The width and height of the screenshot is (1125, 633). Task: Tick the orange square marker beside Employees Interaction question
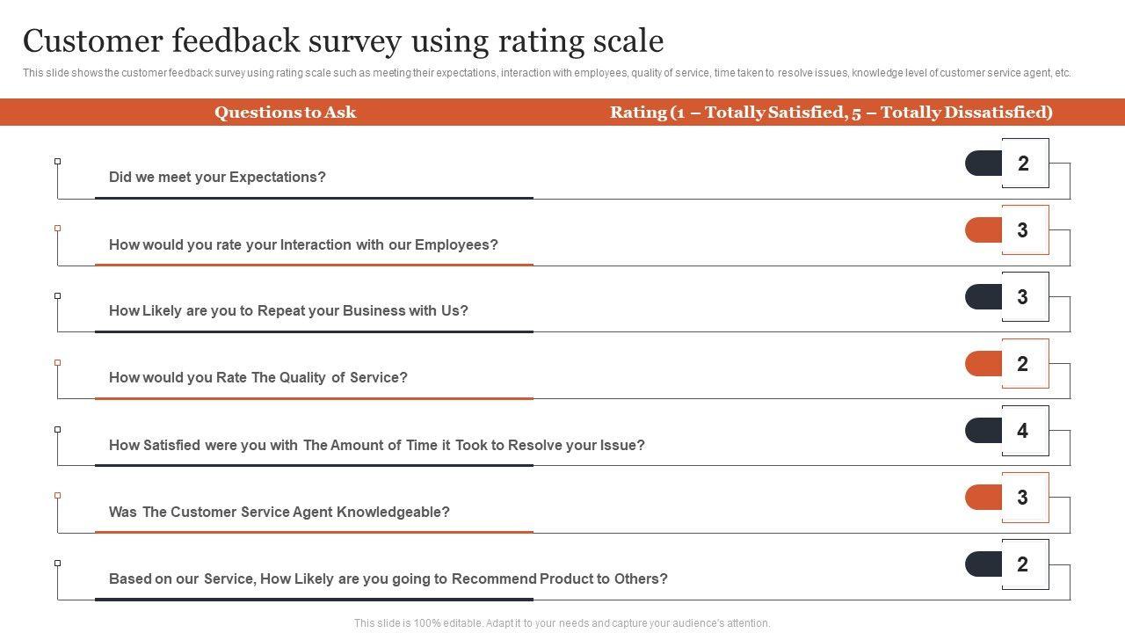coord(58,229)
